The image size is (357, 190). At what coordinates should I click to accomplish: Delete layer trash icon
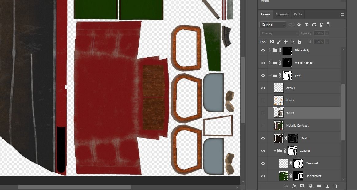point(335,186)
